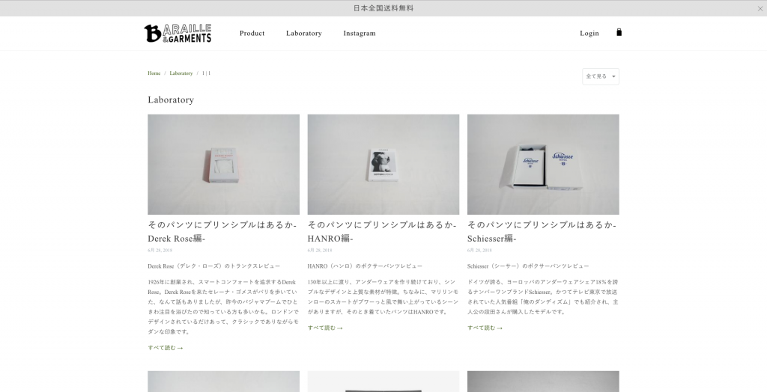The height and width of the screenshot is (392, 767).
Task: Click すべて読む under the HANRO article
Action: click(325, 328)
